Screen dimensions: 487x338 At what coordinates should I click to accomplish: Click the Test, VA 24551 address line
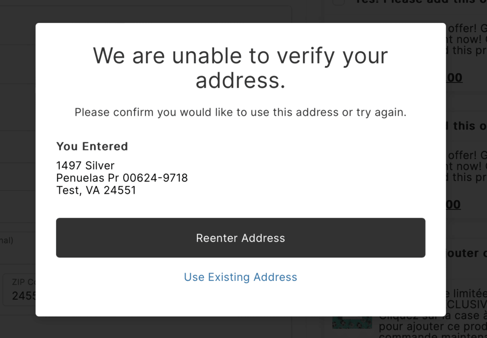tap(96, 190)
